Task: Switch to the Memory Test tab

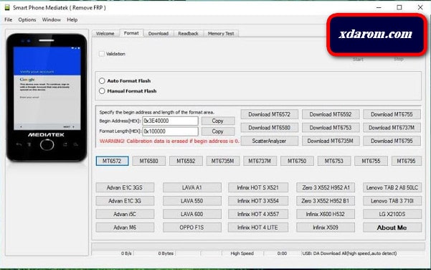Action: (221, 34)
